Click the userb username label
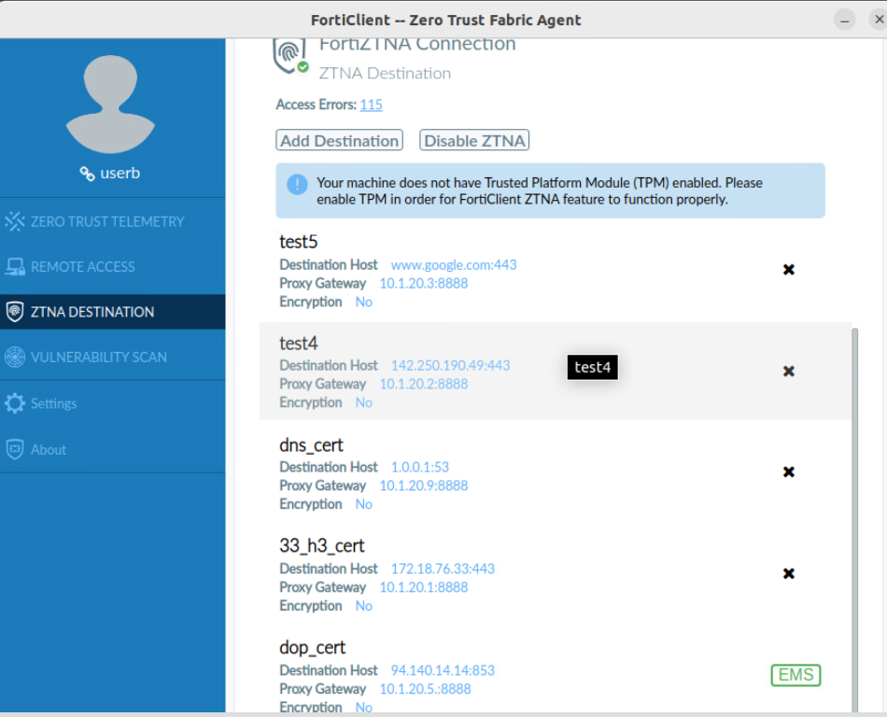This screenshot has height=717, width=887. point(120,173)
